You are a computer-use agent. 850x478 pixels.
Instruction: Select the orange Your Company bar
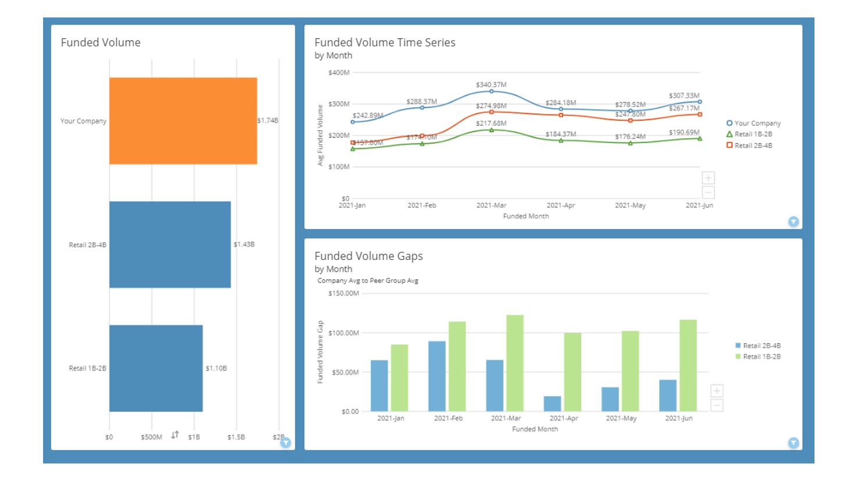[183, 121]
